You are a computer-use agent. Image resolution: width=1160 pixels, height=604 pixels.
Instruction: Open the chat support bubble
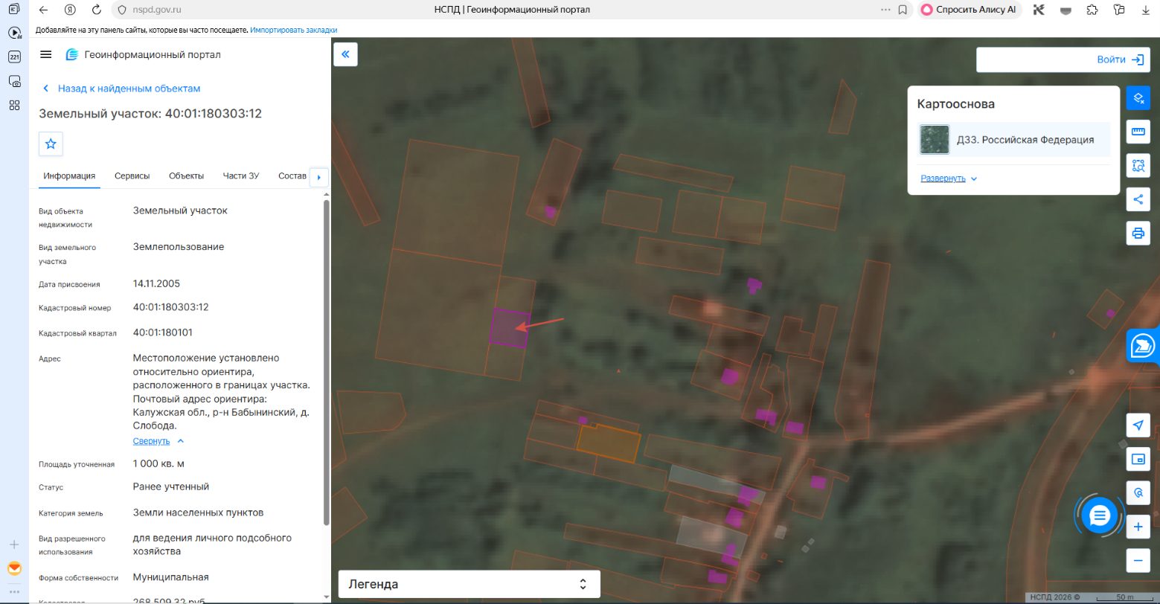(x=1100, y=515)
